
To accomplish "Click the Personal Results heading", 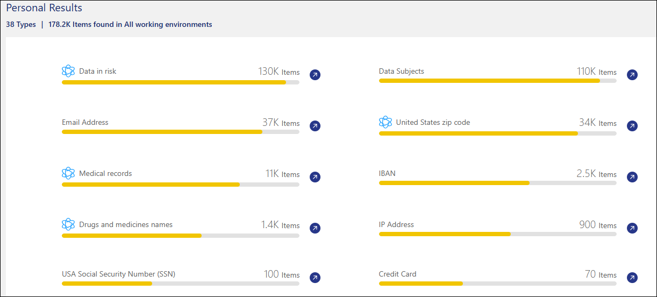I will tap(44, 8).
